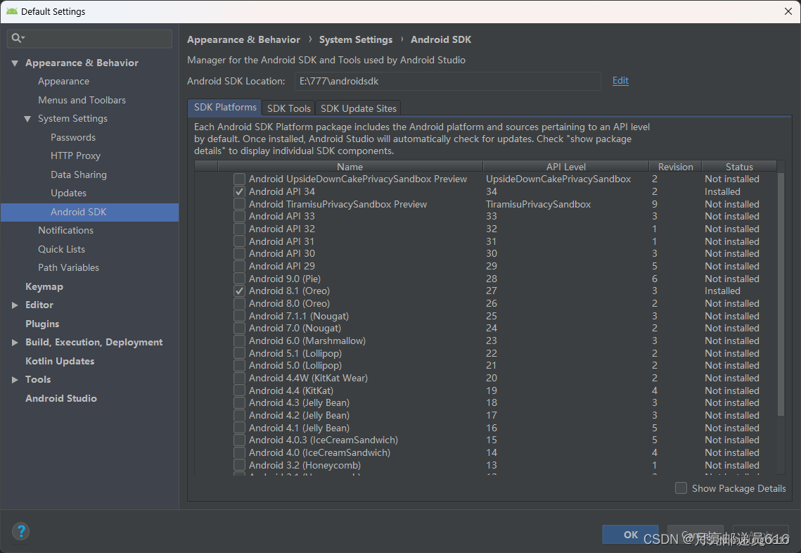Open Plugins settings page
Image resolution: width=801 pixels, height=553 pixels.
tap(42, 324)
